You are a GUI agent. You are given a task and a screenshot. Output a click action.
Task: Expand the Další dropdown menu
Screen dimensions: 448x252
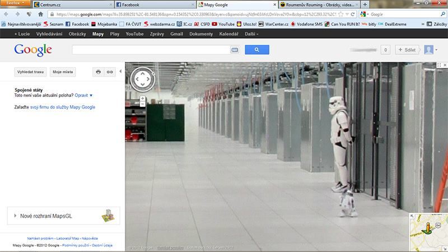[251, 34]
